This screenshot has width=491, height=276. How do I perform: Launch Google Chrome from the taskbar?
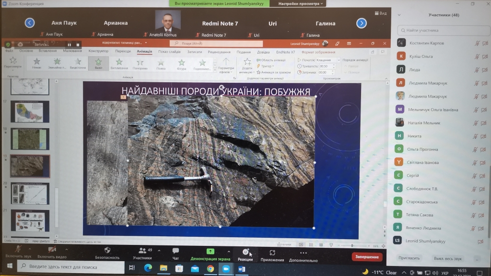[x=210, y=269]
